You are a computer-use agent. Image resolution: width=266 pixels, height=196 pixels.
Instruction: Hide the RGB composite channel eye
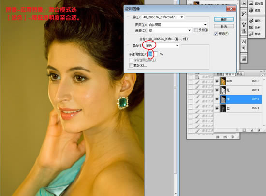click(x=217, y=81)
